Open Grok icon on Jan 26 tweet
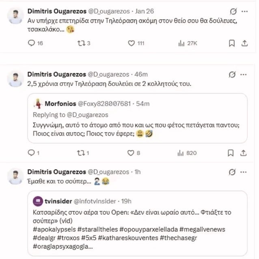259x259 pixels. [233, 11]
